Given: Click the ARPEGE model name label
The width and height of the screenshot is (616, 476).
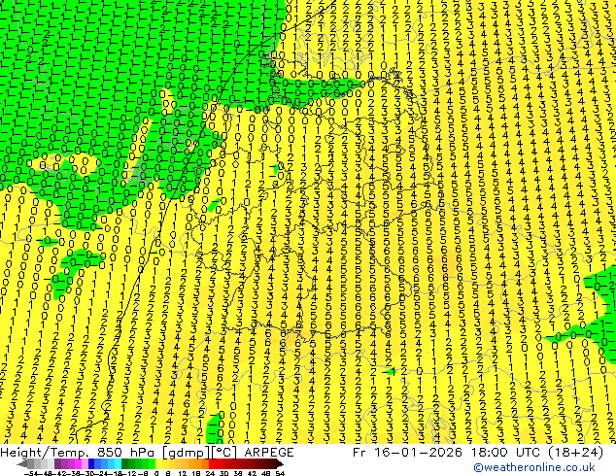Looking at the screenshot, I should point(269,453).
